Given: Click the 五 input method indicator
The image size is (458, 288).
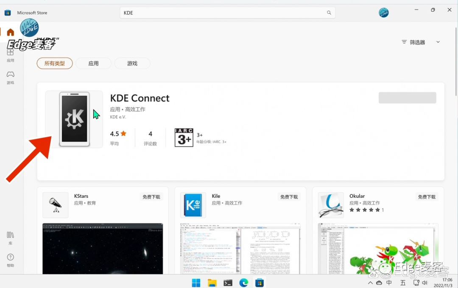Looking at the screenshot, I should [403, 283].
